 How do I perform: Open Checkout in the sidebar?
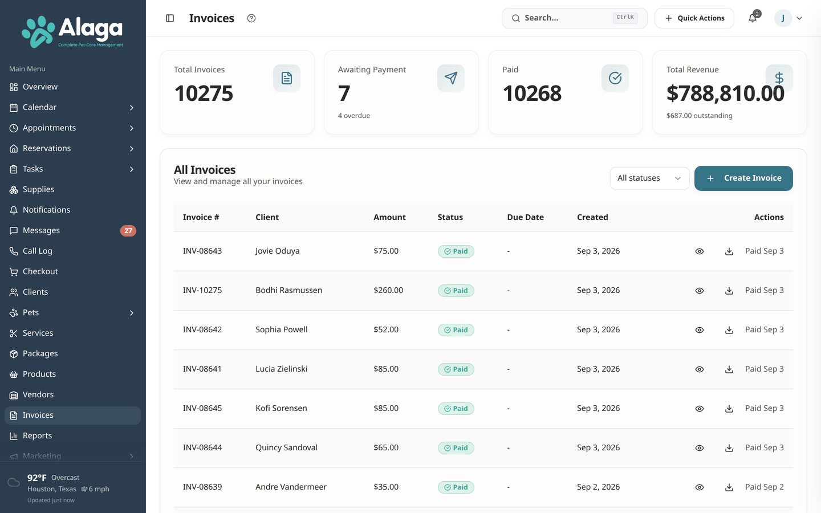(72, 272)
